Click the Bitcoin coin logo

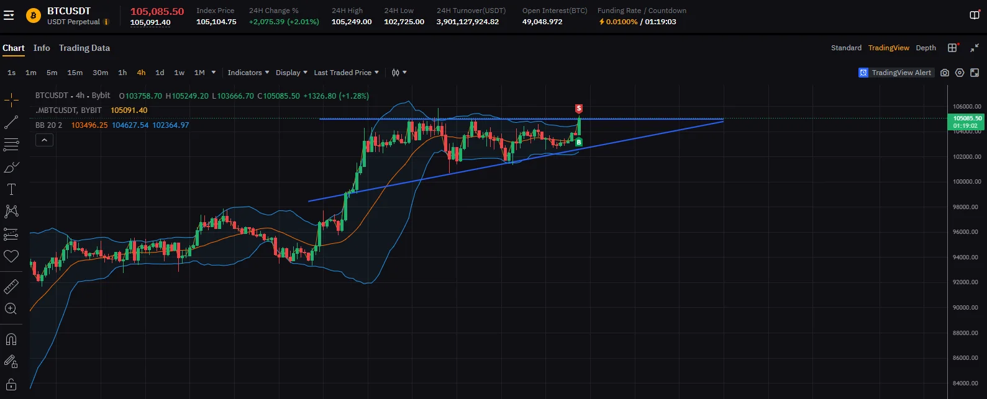(x=34, y=16)
